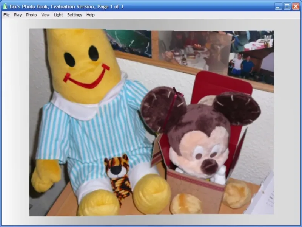Close the Photo Book window
Image resolution: width=302 pixels, height=227 pixels.
[x=296, y=6]
